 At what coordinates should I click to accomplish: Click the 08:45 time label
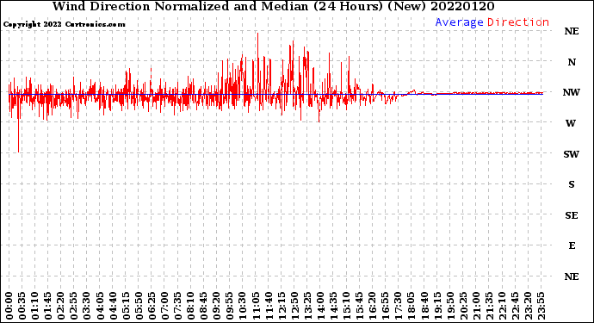tap(203, 306)
